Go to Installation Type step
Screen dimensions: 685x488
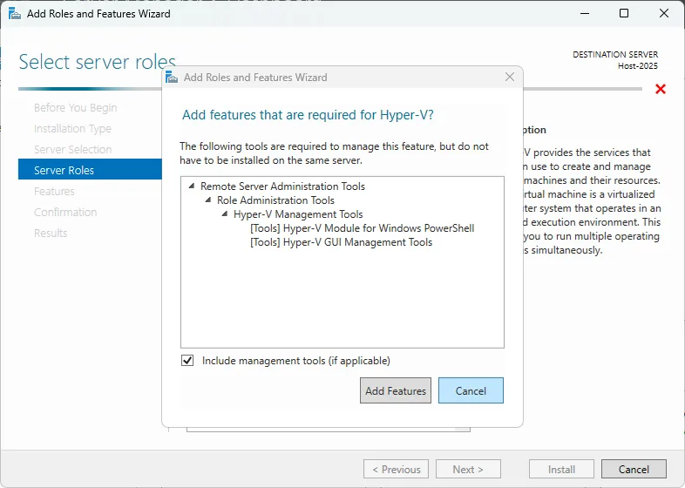[72, 128]
